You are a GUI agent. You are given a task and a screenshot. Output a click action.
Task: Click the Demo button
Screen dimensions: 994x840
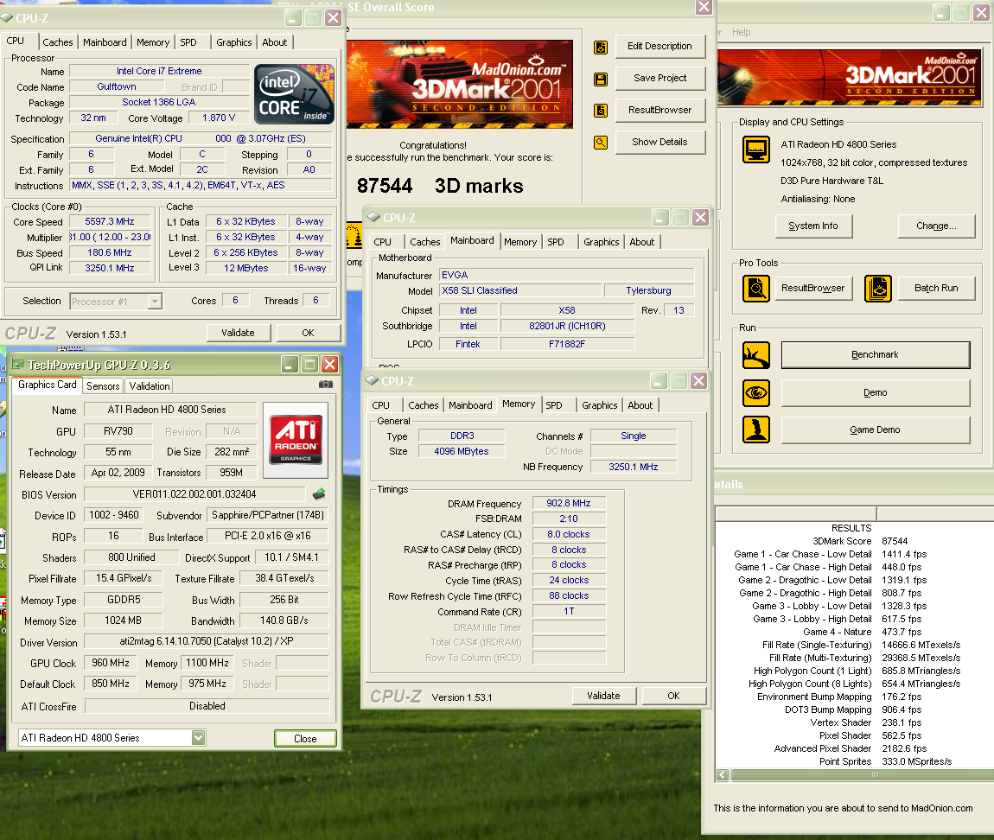click(876, 393)
